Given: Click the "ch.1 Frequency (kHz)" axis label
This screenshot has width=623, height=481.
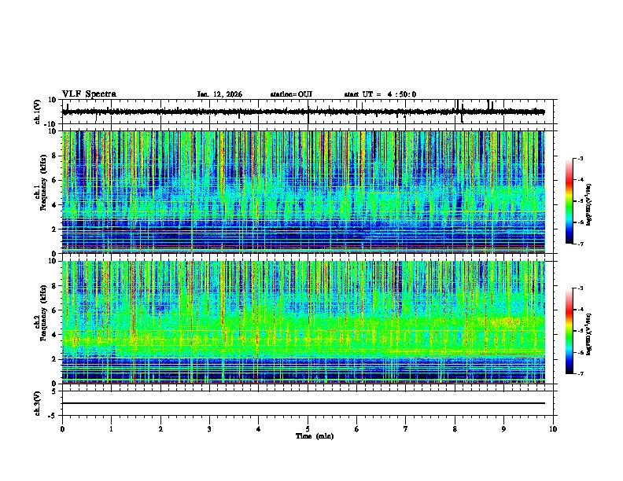Looking at the screenshot, I should click(x=41, y=182).
